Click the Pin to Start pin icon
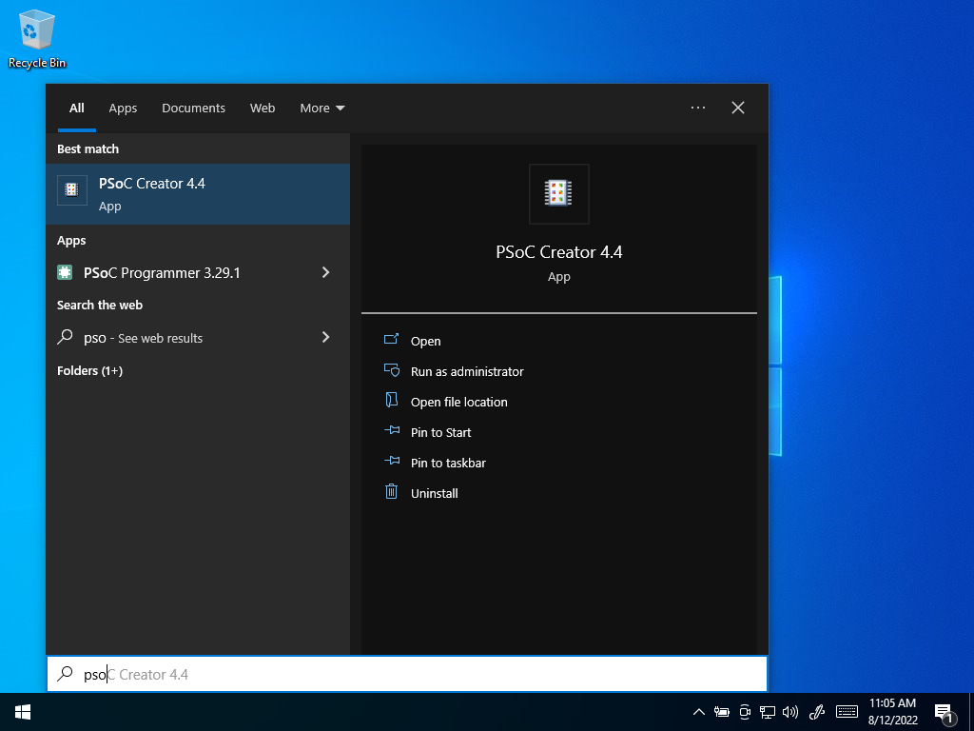This screenshot has height=731, width=974. 391,430
